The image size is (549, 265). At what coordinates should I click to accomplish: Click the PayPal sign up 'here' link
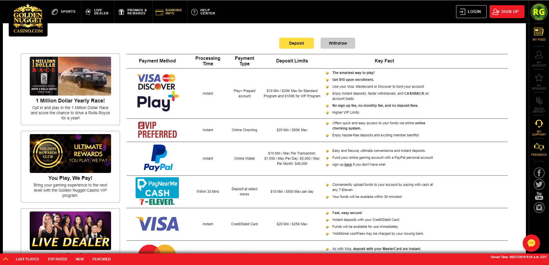tap(348, 165)
